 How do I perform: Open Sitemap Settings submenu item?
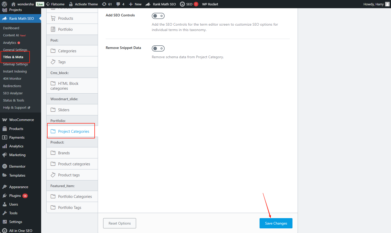(x=15, y=64)
